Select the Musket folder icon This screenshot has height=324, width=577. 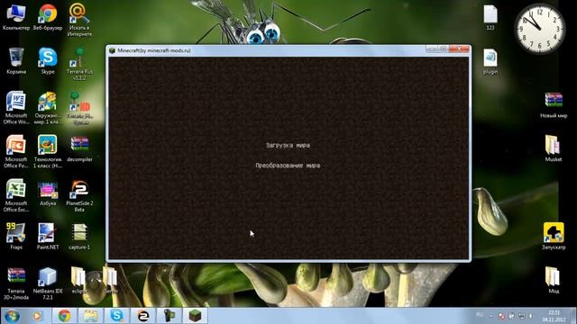point(554,148)
